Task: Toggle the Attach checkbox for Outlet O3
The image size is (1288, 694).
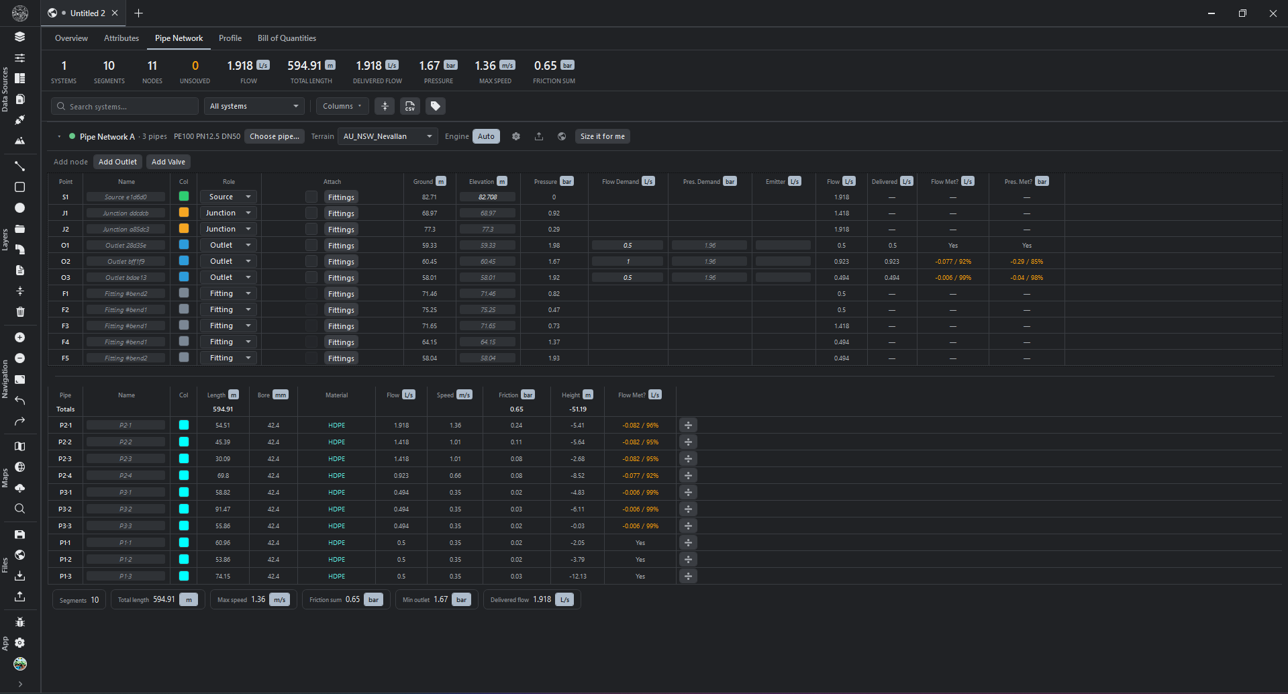Action: pyautogui.click(x=311, y=277)
